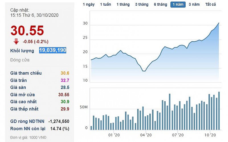Switch to the '1 tuần' chart range

(105, 4)
